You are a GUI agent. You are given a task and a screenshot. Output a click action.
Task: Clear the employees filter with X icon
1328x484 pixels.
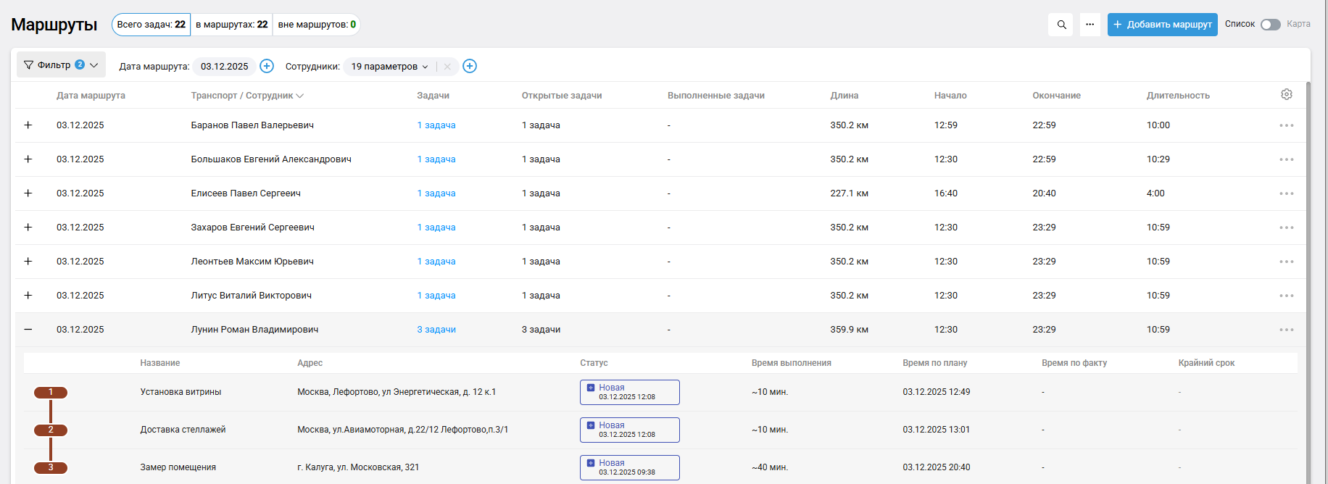point(447,67)
